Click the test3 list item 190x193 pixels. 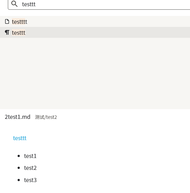(30, 180)
